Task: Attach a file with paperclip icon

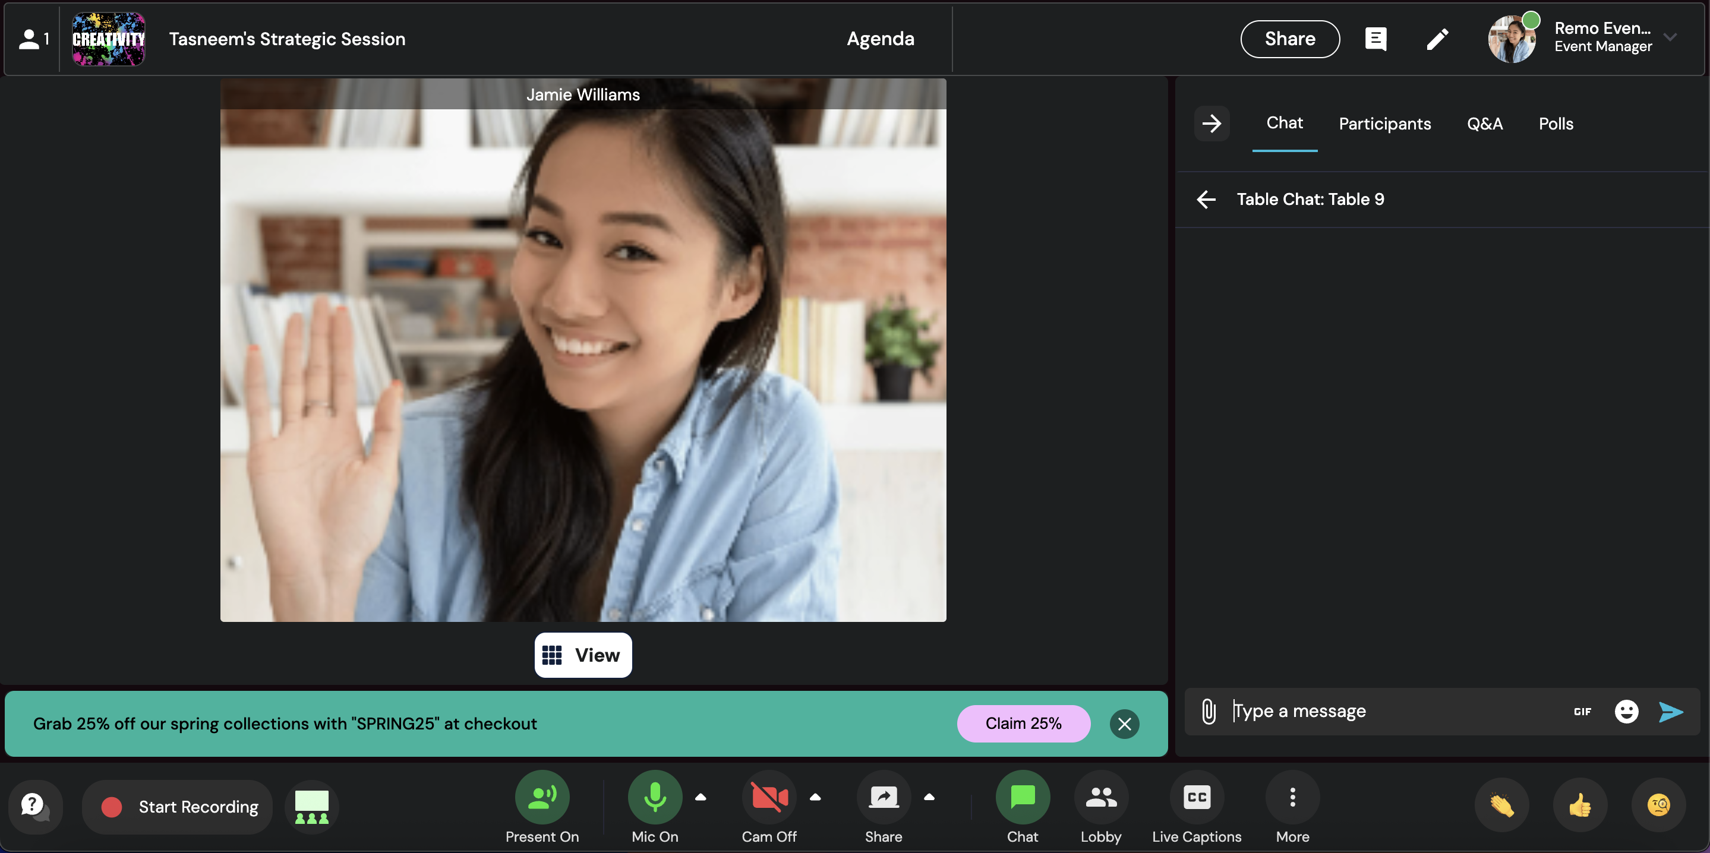Action: tap(1209, 711)
